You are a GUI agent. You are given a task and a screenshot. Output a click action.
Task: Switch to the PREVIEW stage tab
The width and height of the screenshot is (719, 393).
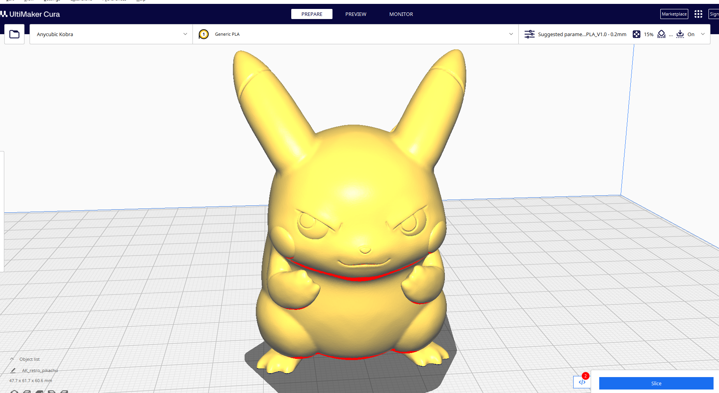356,14
